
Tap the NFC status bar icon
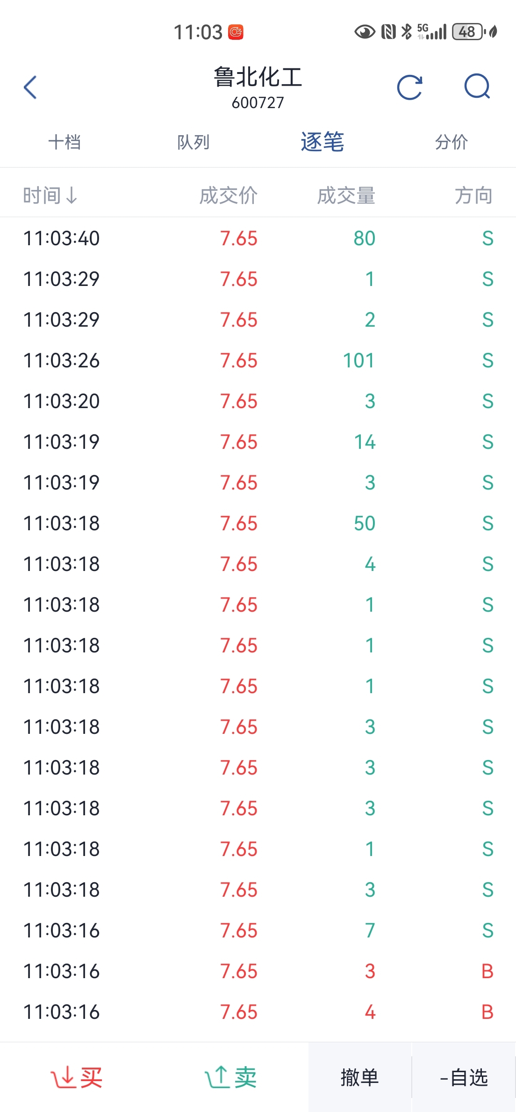coord(388,32)
